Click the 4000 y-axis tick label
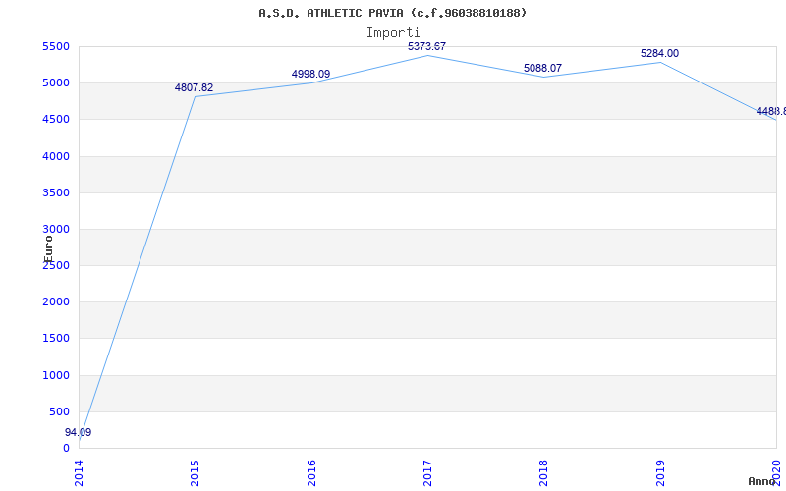The height and width of the screenshot is (491, 786). (56, 156)
